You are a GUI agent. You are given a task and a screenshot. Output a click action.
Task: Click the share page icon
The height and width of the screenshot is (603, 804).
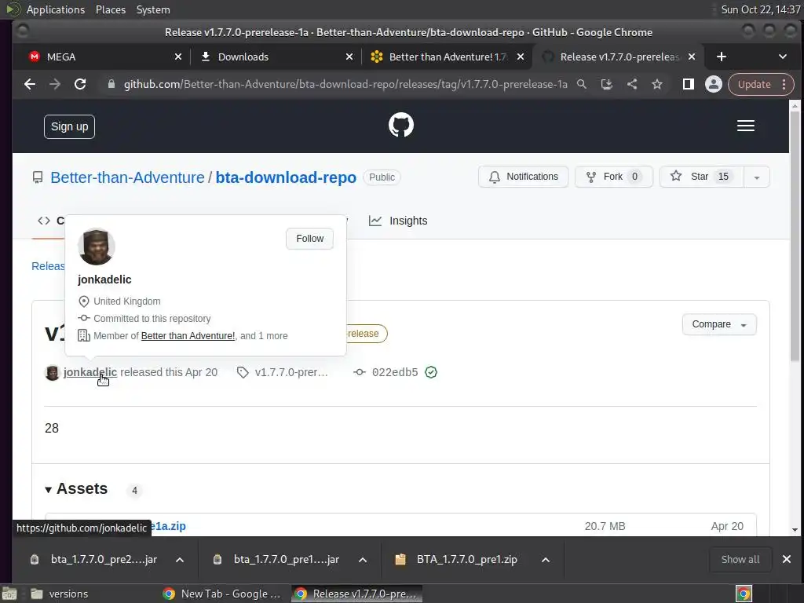coord(632,84)
